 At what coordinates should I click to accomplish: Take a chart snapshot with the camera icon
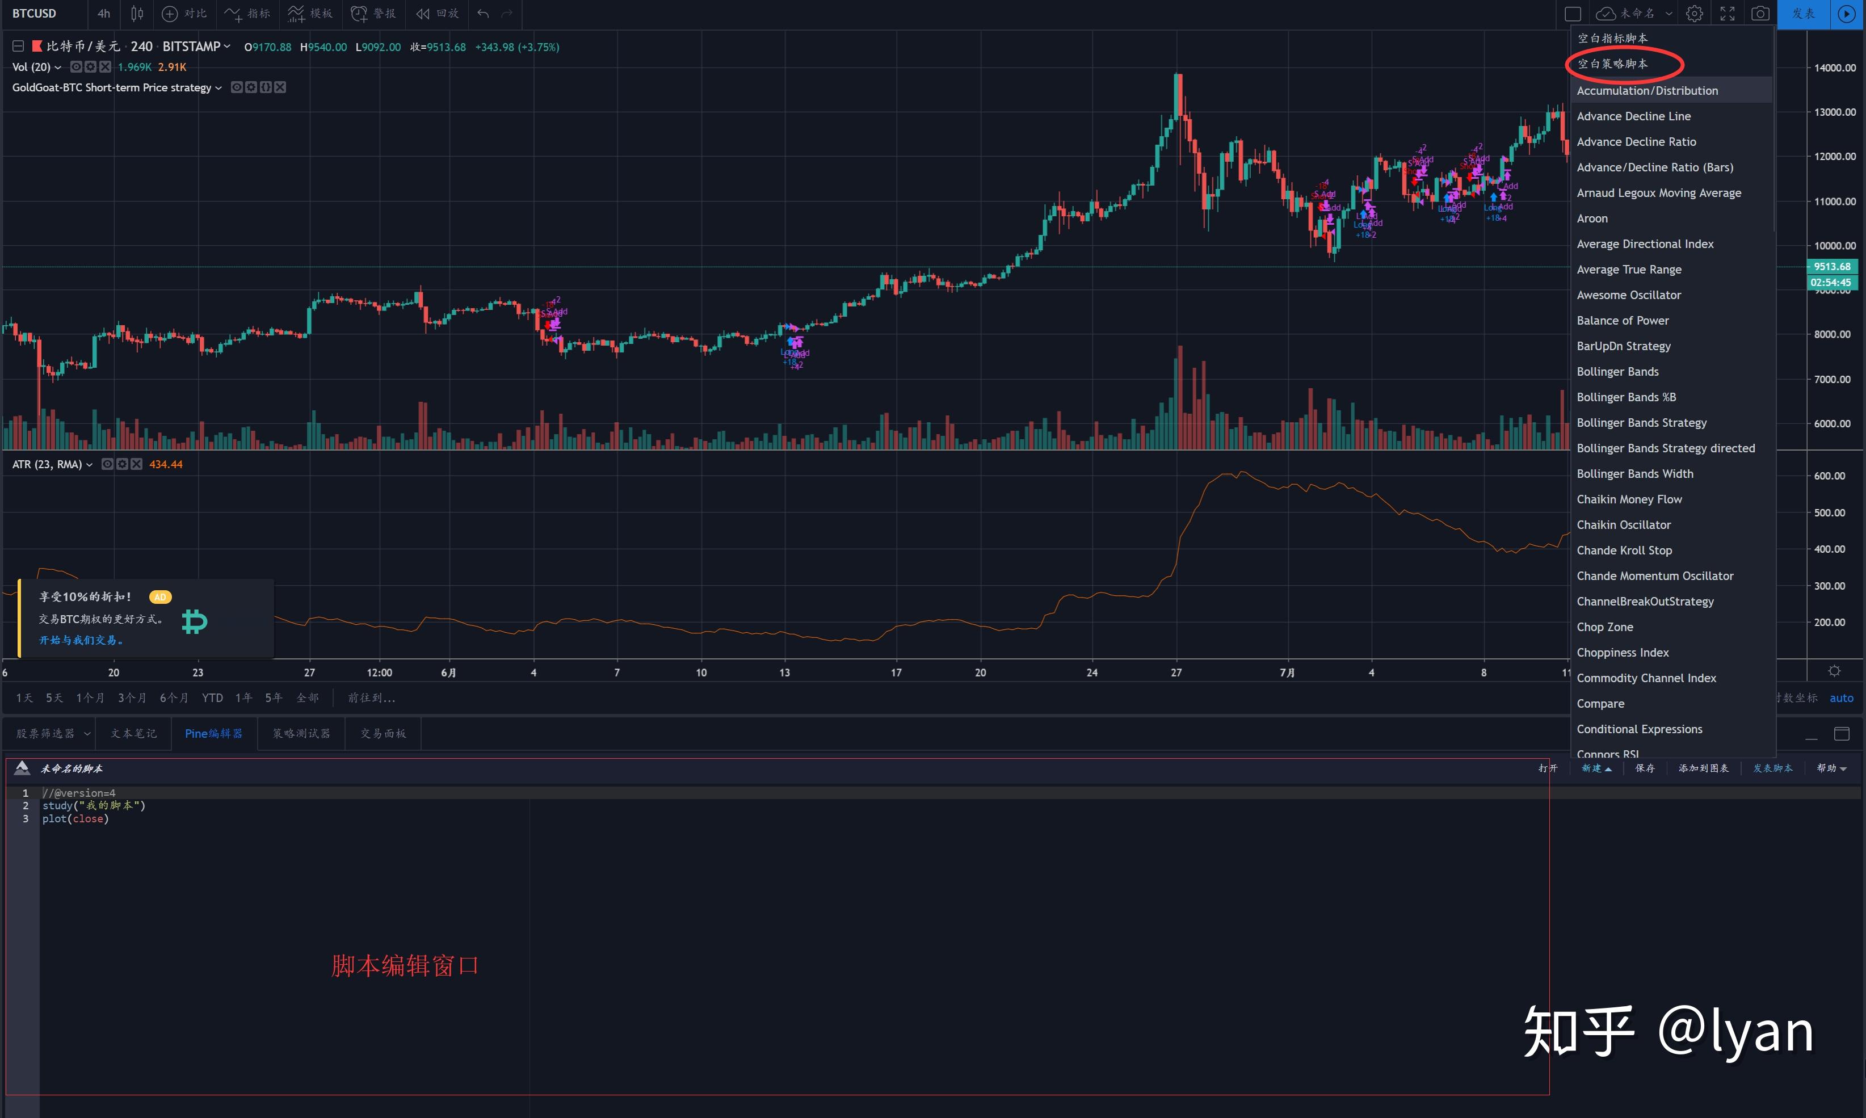tap(1760, 14)
